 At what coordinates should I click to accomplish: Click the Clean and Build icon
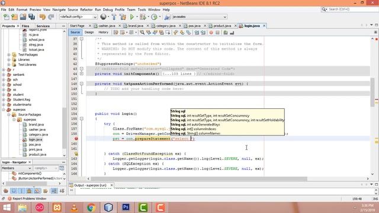(123, 17)
